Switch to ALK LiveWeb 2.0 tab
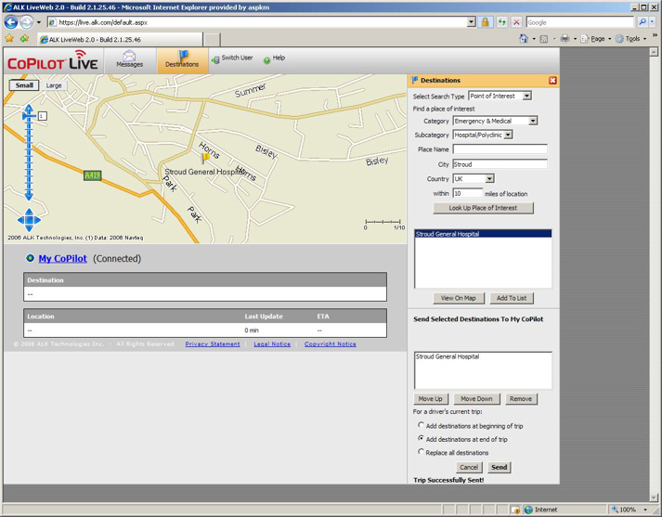This screenshot has width=662, height=517. coord(120,39)
